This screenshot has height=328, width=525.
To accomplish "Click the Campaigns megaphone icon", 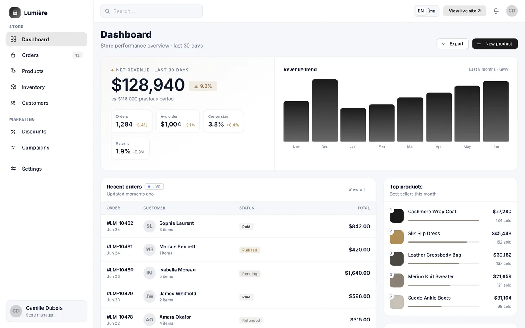I will point(13,148).
